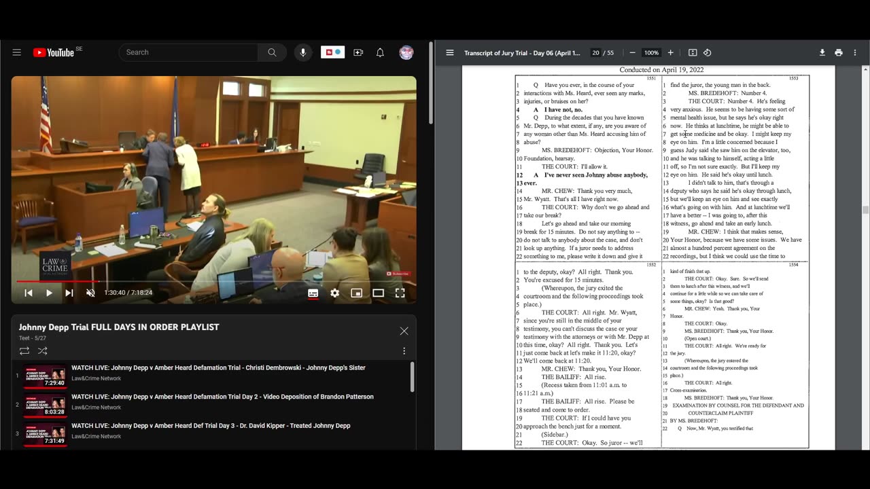
Task: Open the Teet playlist owner link
Action: tap(24, 338)
